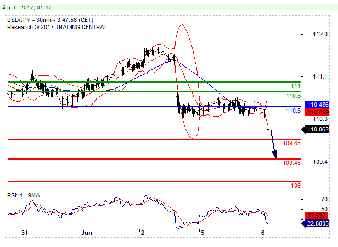The image size is (338, 247).
Task: Click the RSI 50 level label
Action: 324,209
